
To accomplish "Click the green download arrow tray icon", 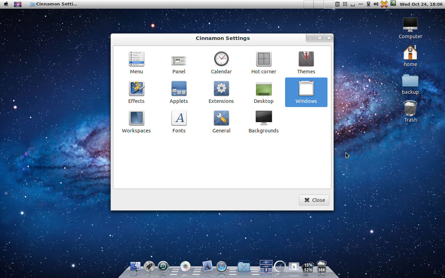I will tap(393, 3).
